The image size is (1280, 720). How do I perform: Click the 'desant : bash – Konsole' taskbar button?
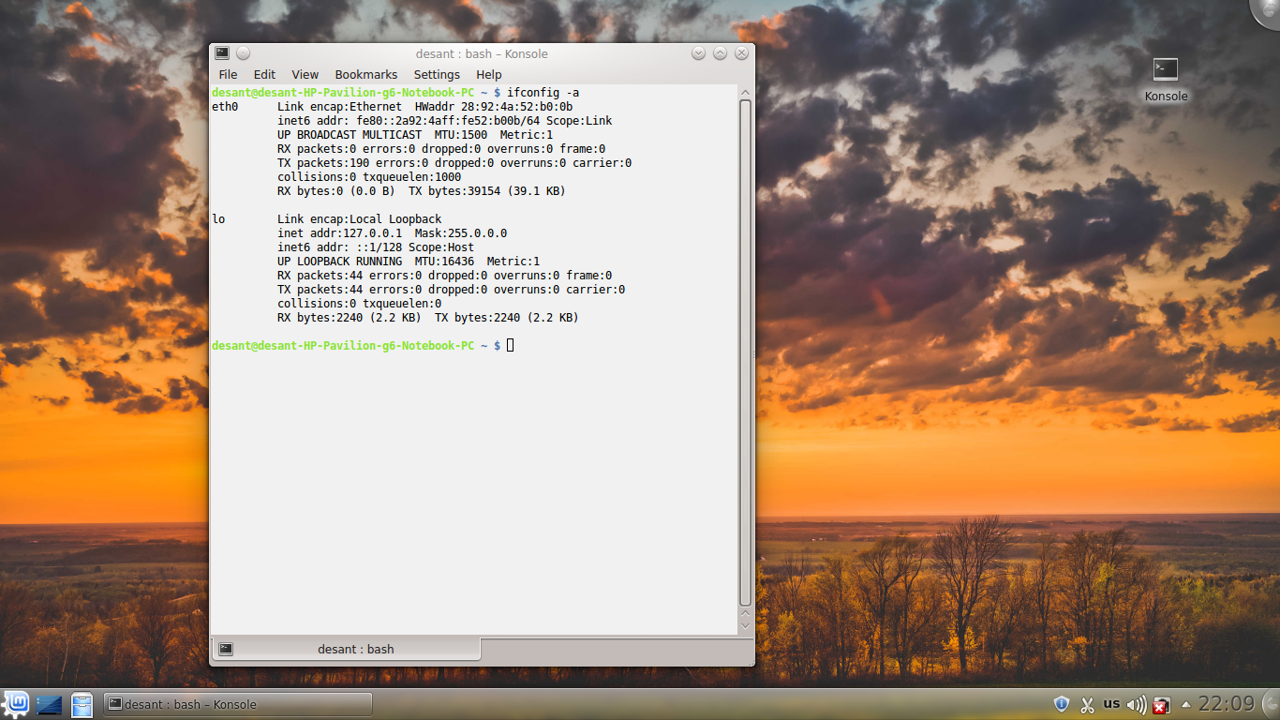237,704
